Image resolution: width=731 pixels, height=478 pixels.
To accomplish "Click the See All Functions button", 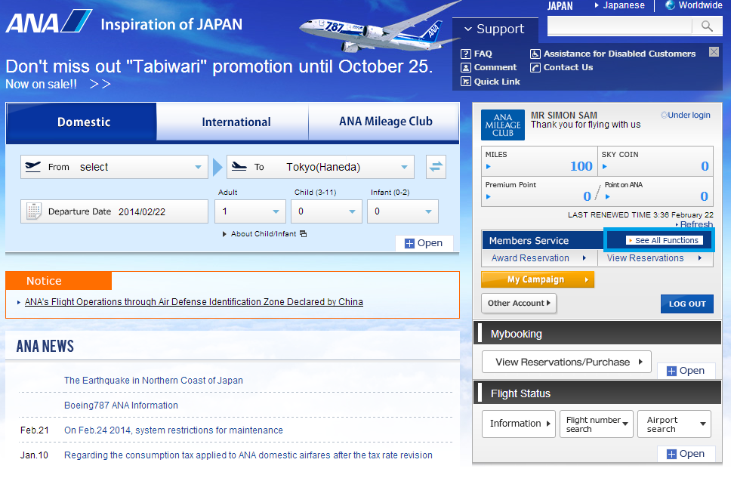I will tap(664, 240).
